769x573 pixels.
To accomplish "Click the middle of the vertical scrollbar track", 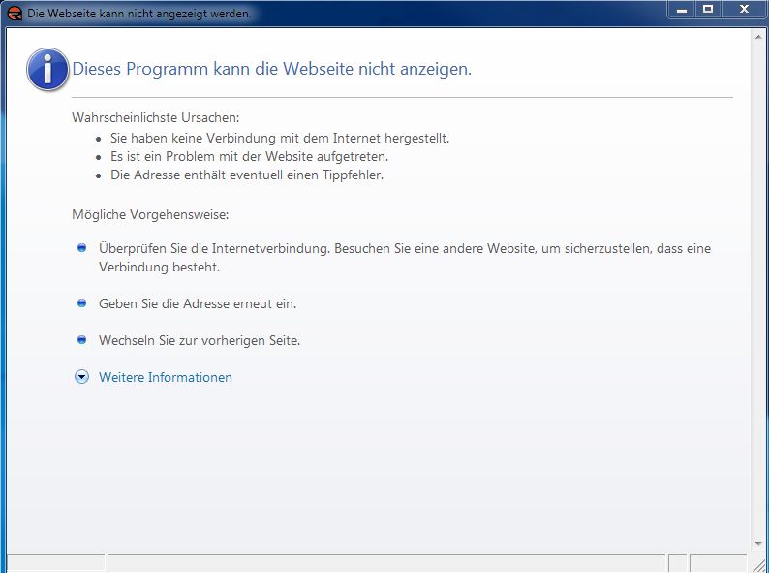I will click(758, 291).
